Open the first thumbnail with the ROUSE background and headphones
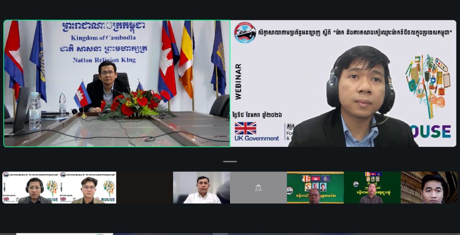This screenshot has height=235, width=460. (31, 188)
